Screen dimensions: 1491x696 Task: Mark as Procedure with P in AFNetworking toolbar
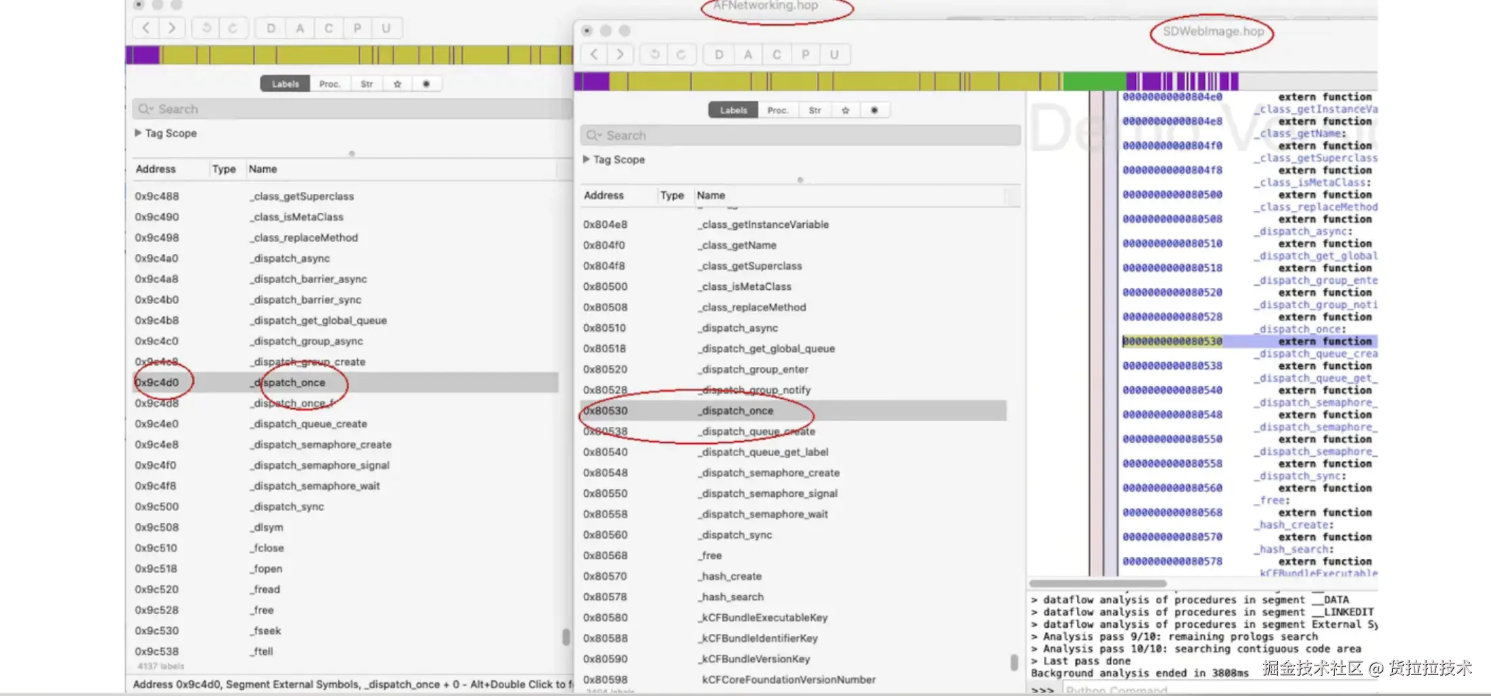(x=357, y=28)
